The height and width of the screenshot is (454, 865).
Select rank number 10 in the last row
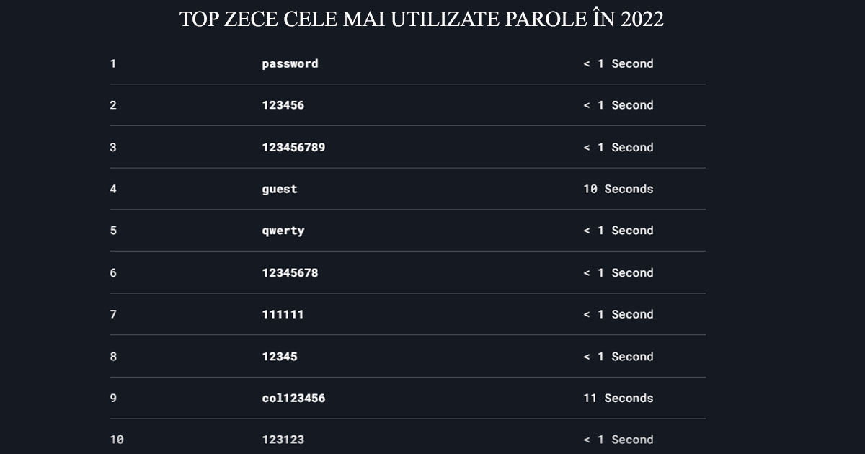click(x=116, y=440)
